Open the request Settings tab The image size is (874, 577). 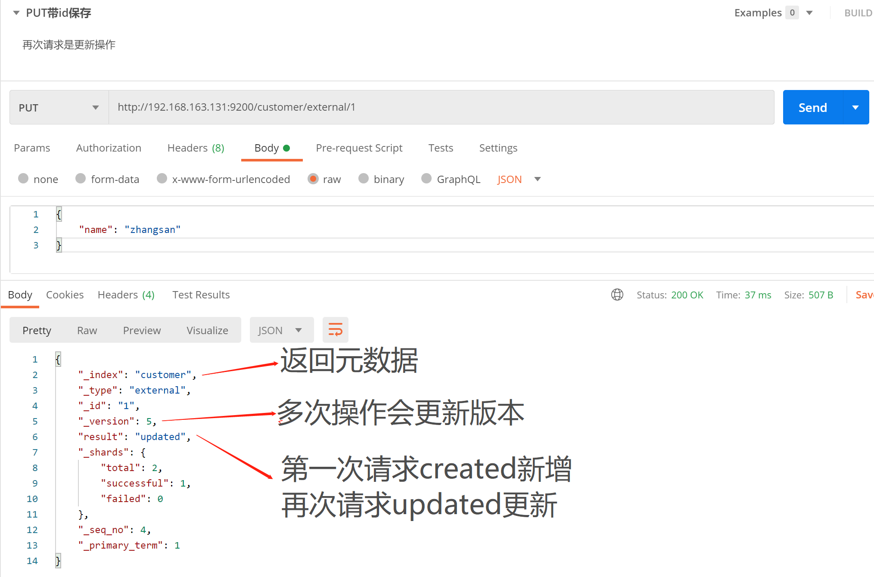[498, 148]
